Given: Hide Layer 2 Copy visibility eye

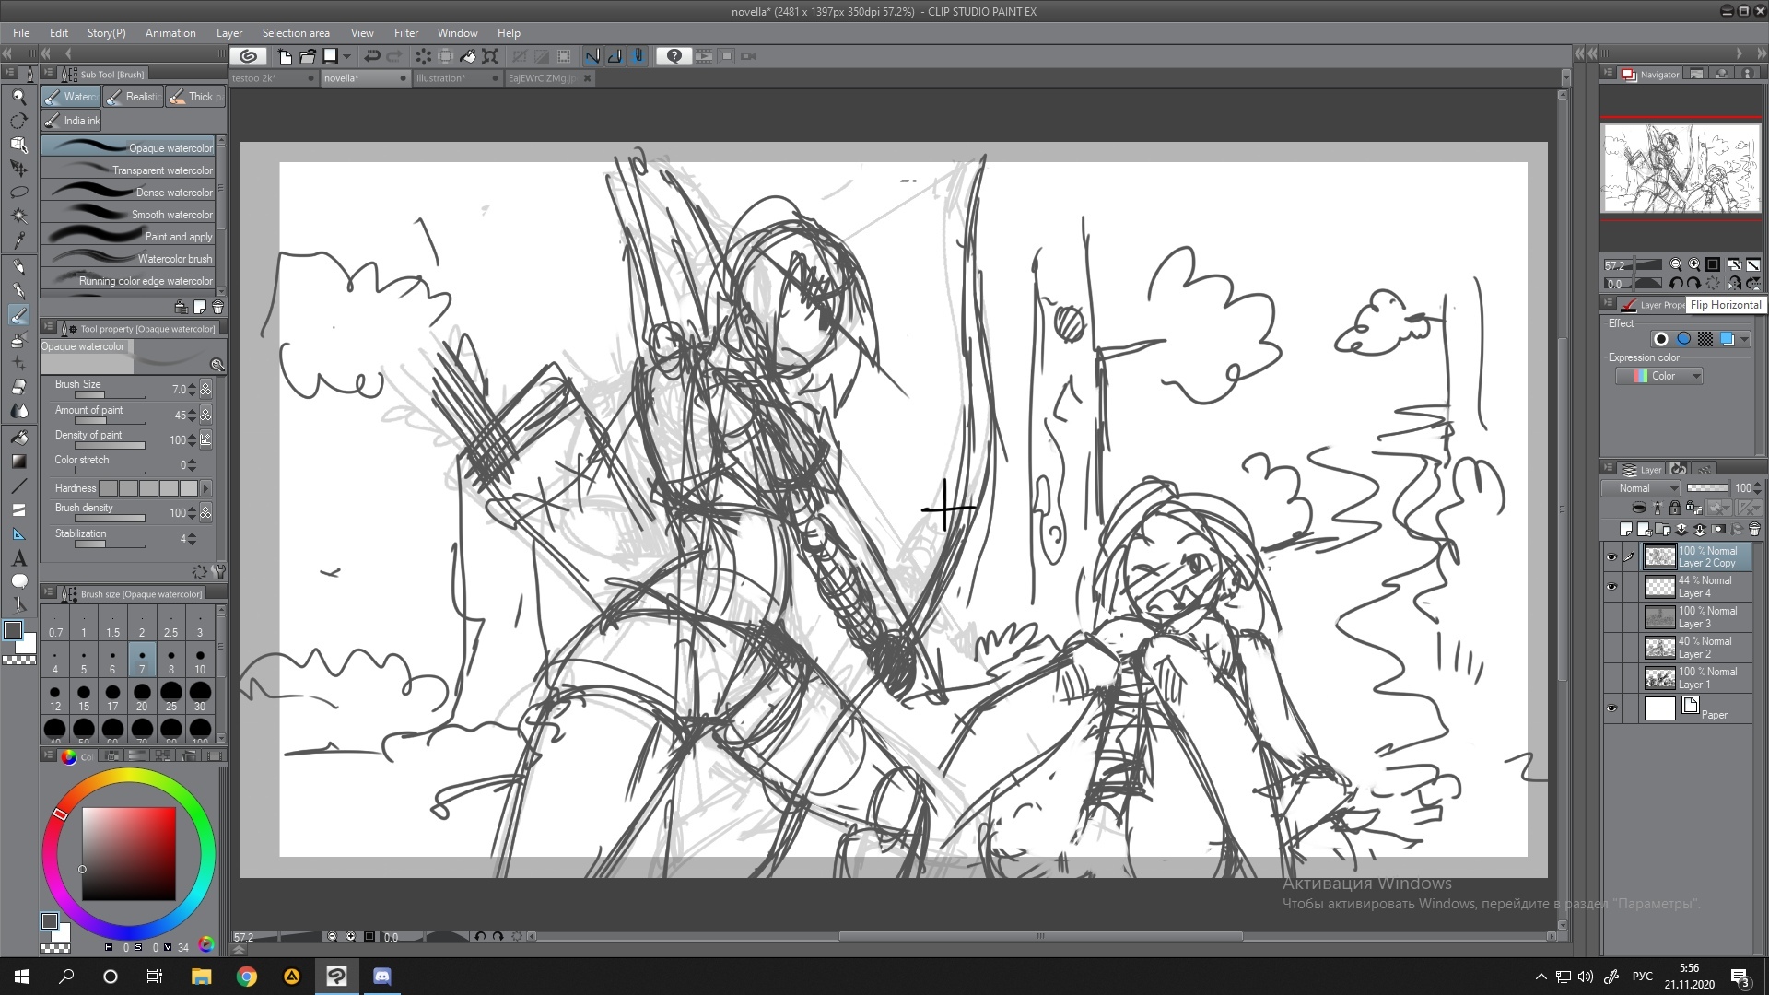Looking at the screenshot, I should click(1611, 556).
